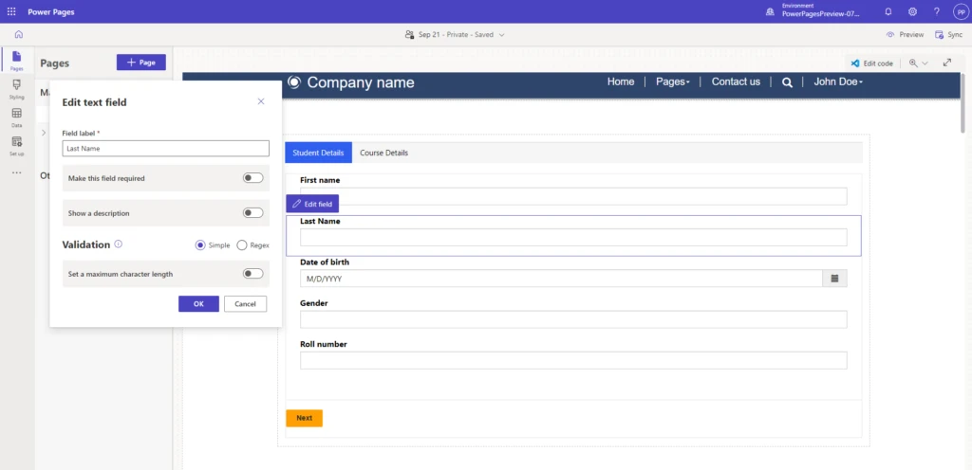Click the notifications bell icon
The height and width of the screenshot is (470, 972).
(888, 11)
